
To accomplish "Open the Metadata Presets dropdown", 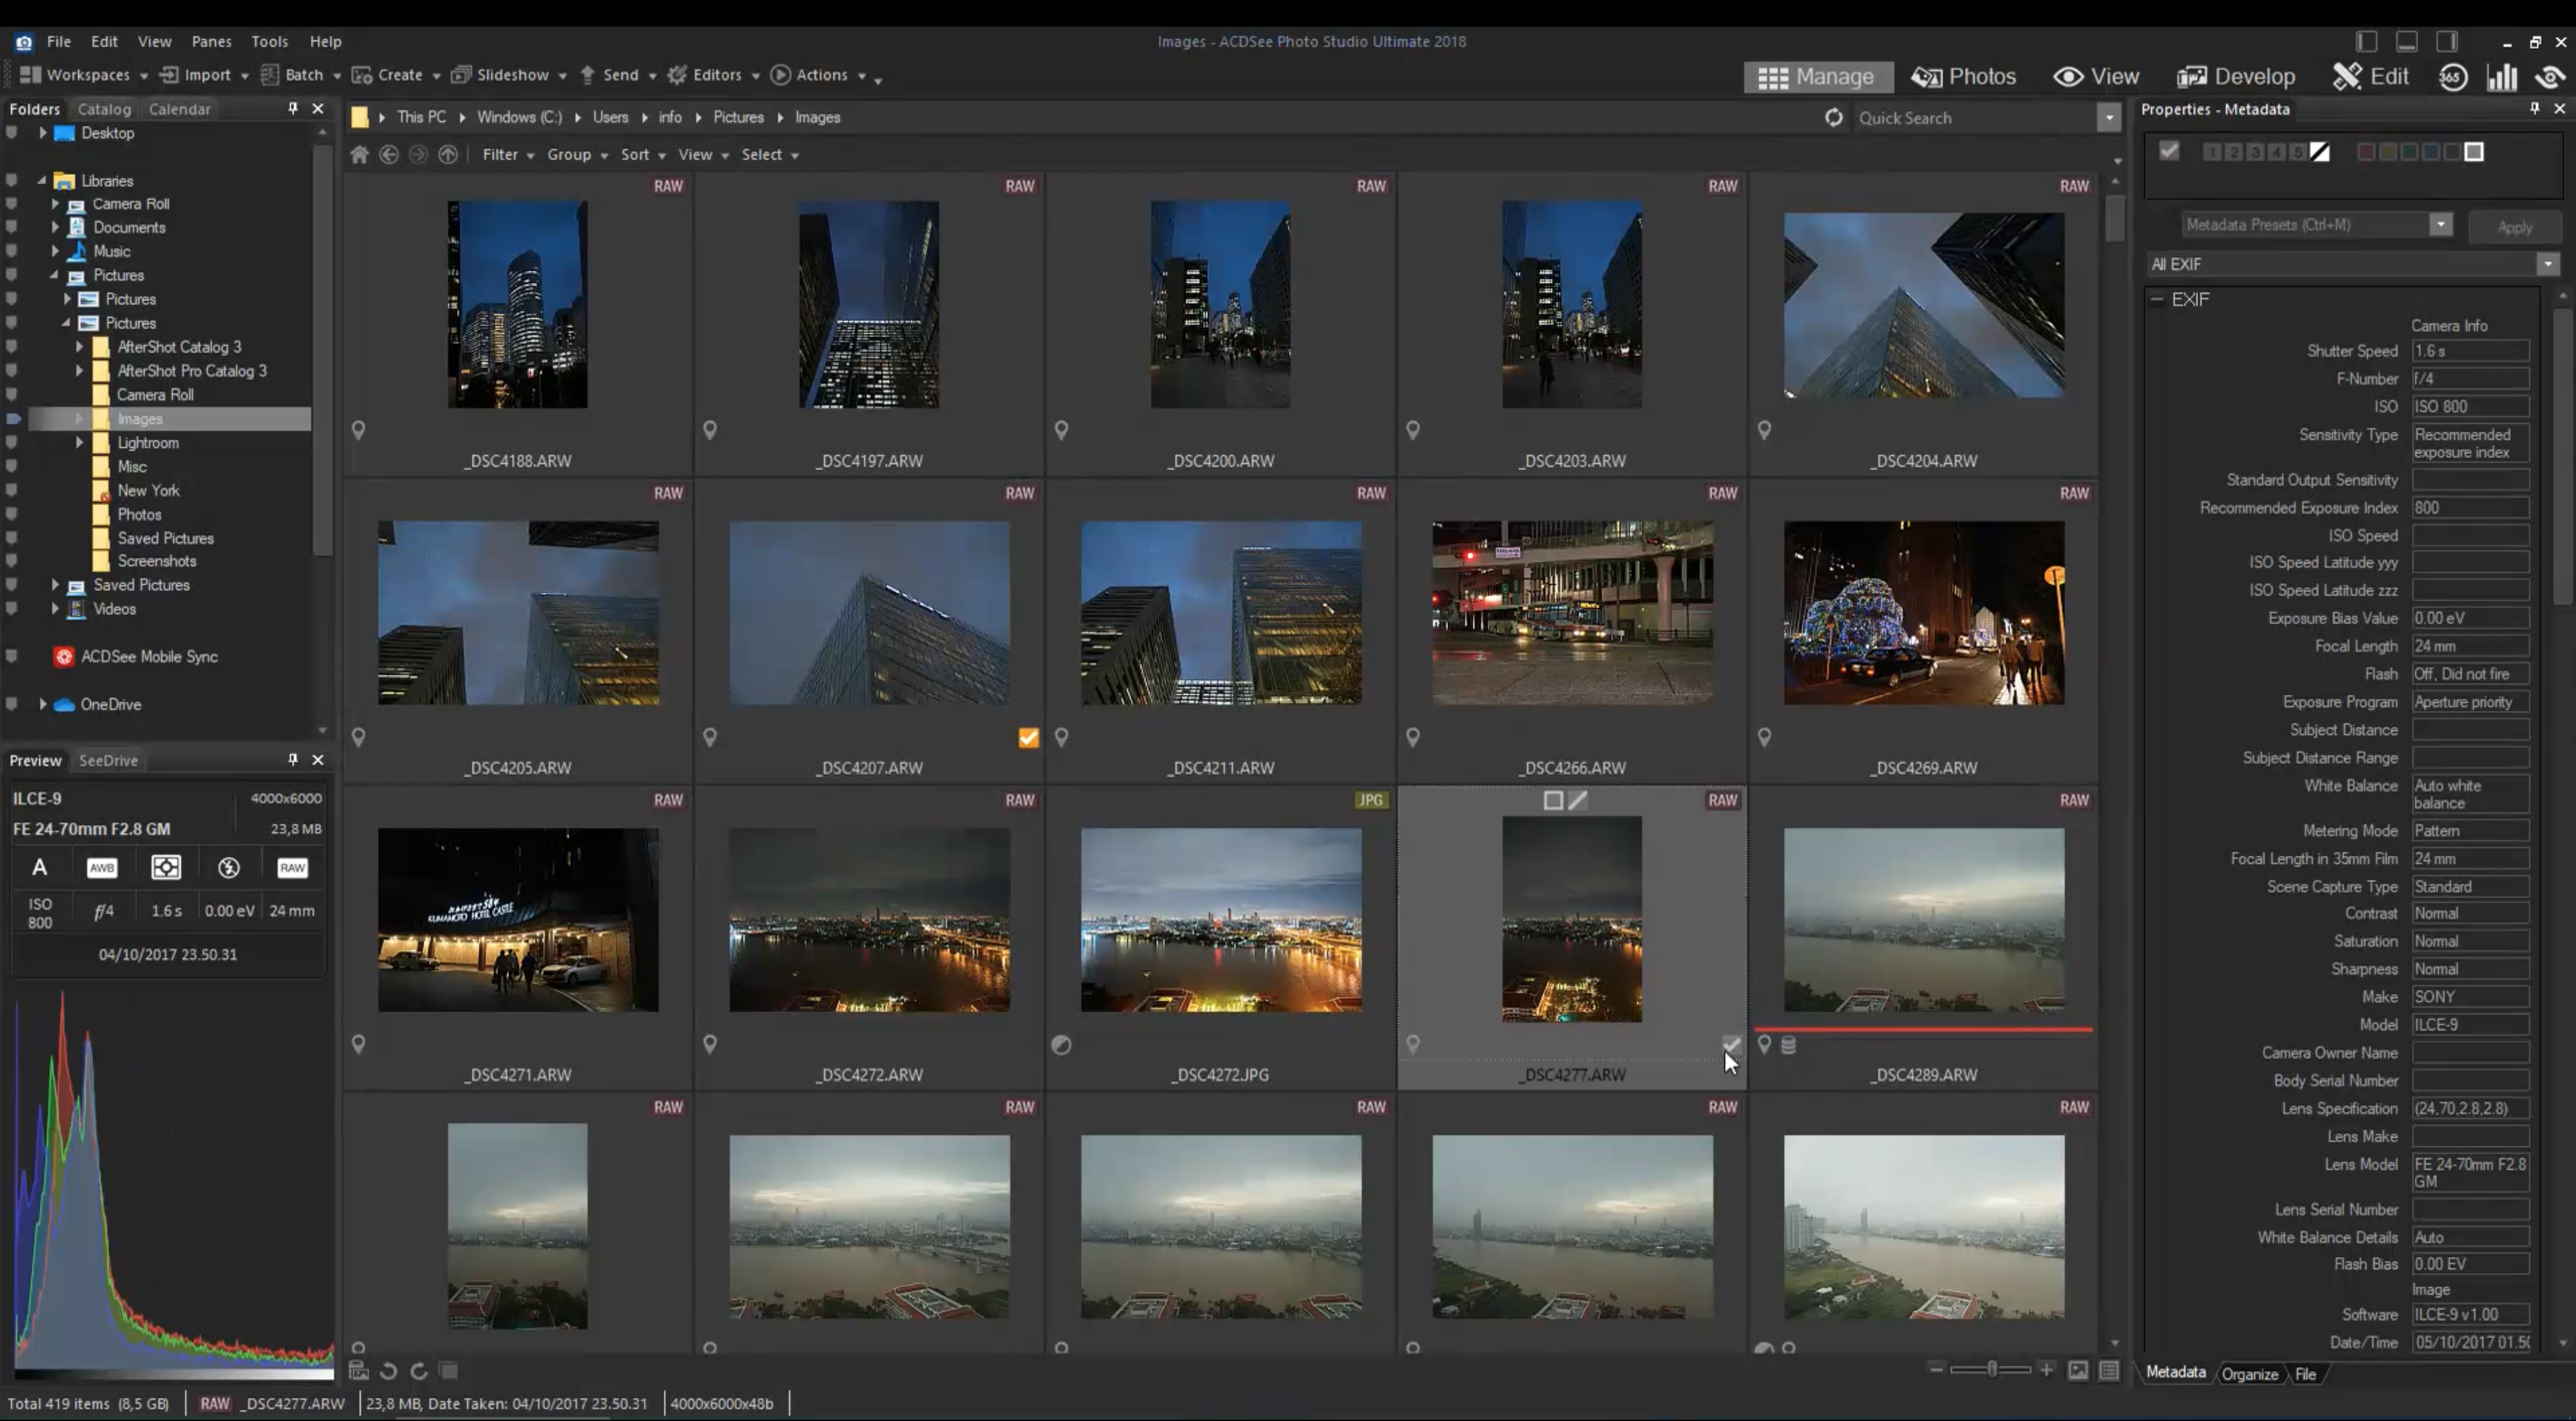I will (2441, 225).
